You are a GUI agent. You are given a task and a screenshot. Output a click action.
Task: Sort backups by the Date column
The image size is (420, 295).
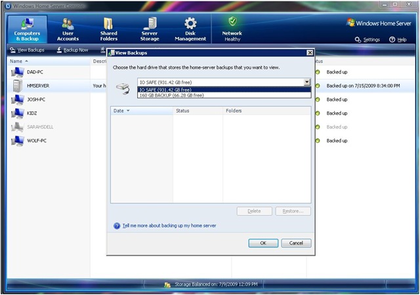pos(142,111)
